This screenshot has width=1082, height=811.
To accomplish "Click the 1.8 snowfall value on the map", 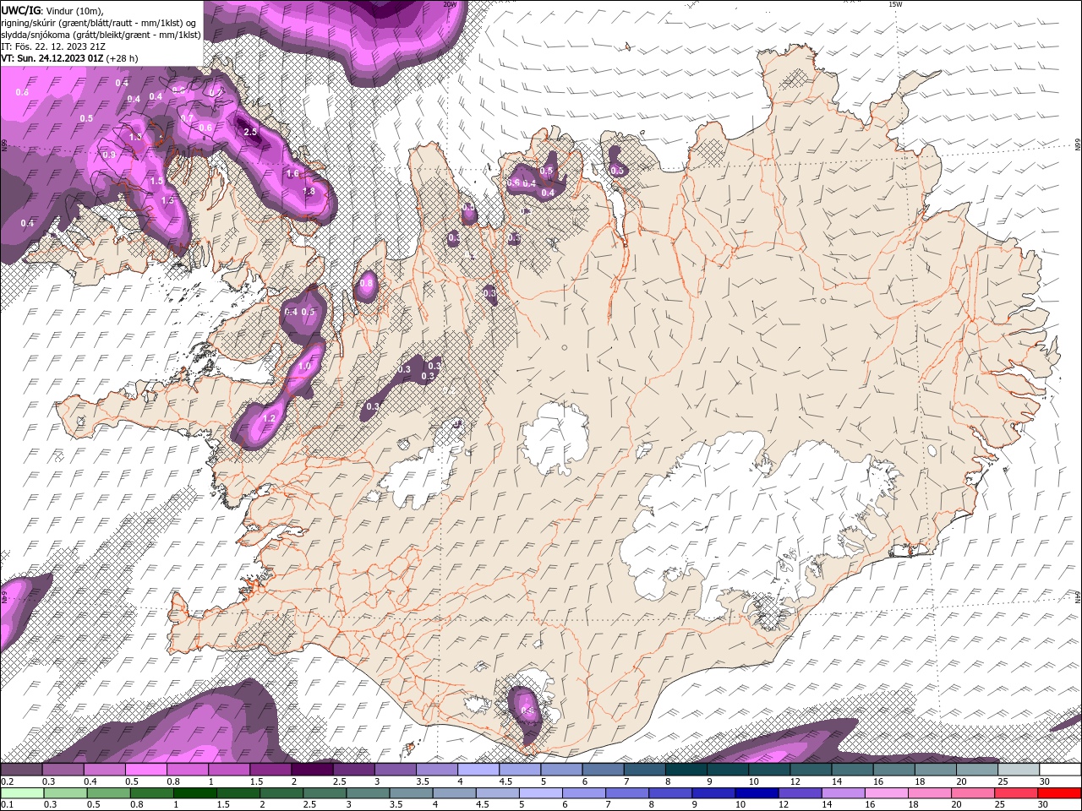I will click(x=309, y=192).
